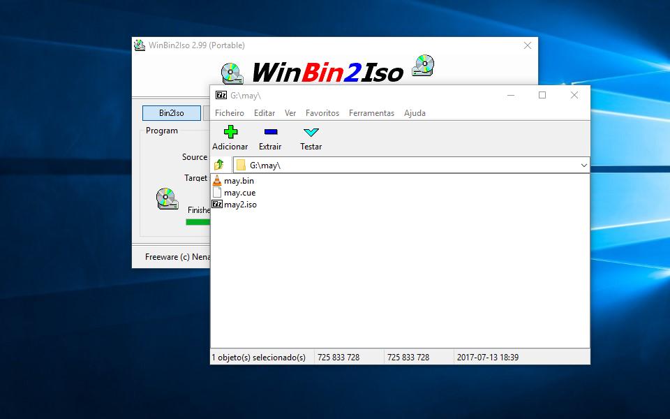Screen dimensions: 670x419
Task: Open the Favoritos menu
Action: 322,112
